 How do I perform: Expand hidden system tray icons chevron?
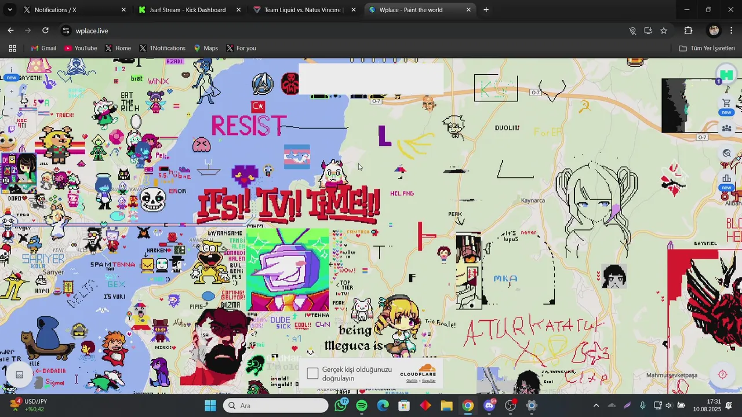point(596,405)
